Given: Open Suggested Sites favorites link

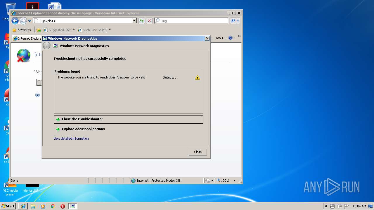Looking at the screenshot, I should [58, 30].
